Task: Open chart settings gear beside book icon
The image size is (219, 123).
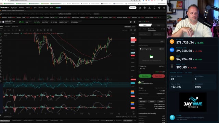Action: point(134,22)
